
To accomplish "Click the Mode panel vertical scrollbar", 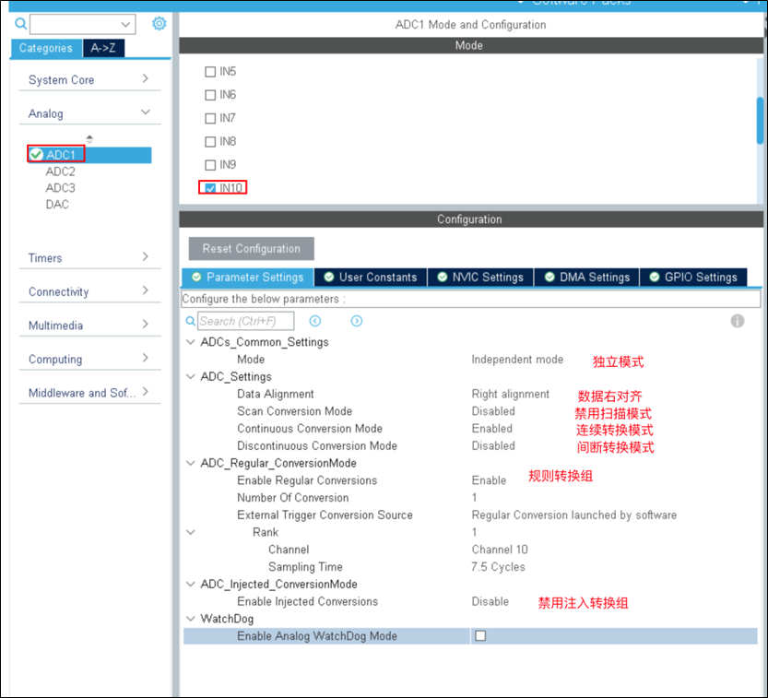I will coord(760,120).
